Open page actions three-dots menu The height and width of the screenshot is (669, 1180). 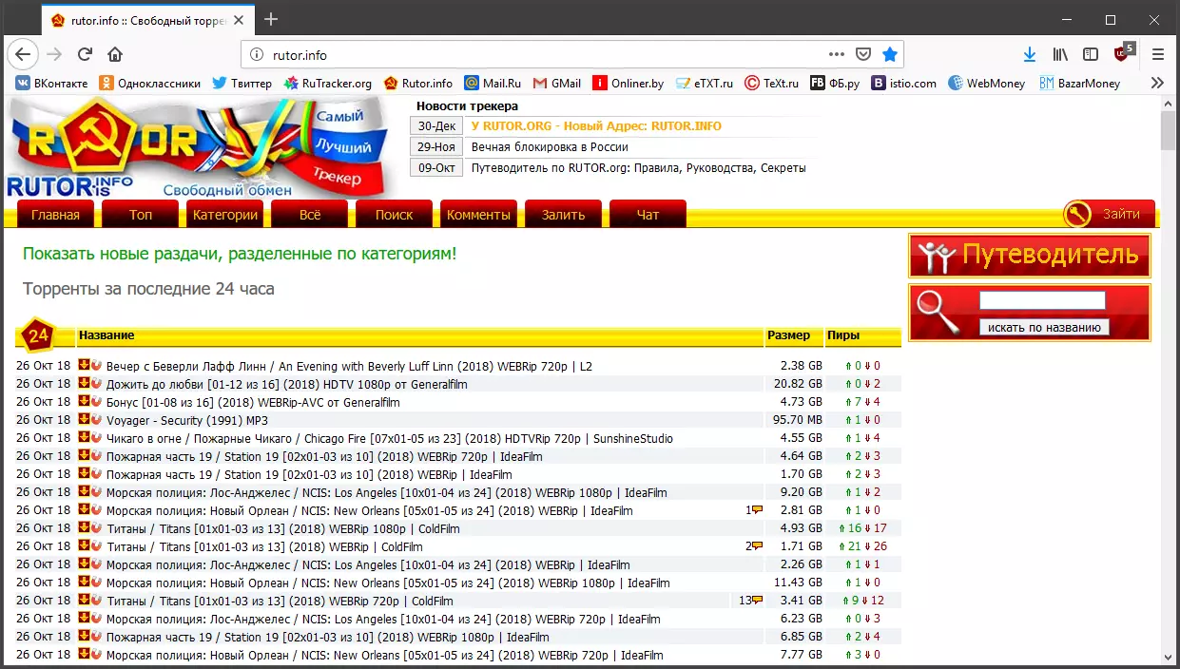836,54
